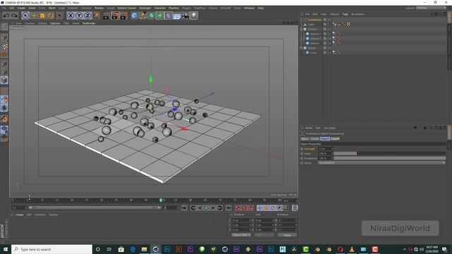452x254 pixels.
Task: Adjust the Frequency slider
Action: coord(389,158)
